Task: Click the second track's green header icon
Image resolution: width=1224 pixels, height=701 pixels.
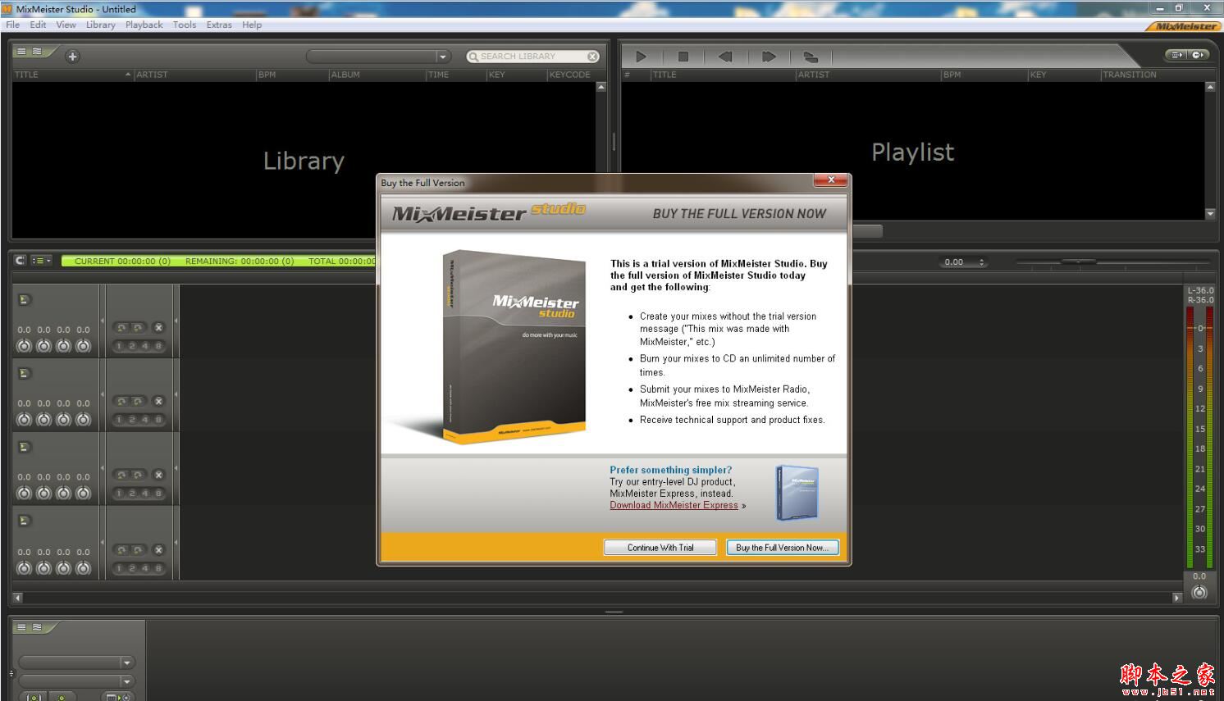Action: 25,374
